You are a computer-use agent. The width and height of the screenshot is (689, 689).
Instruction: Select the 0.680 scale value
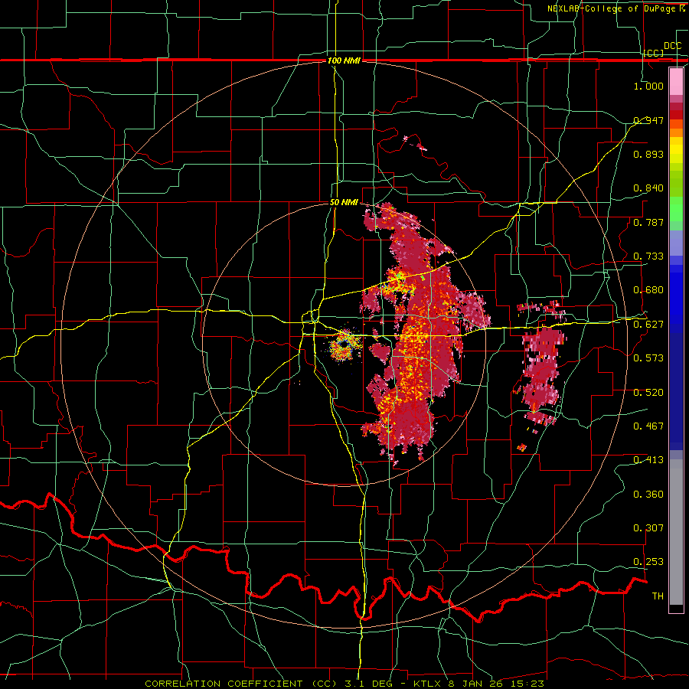[x=648, y=290]
